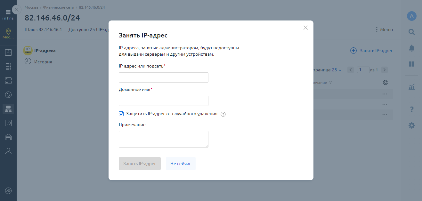Open the warehouse icon in left sidebar
The image size is (422, 201).
[x=8, y=137]
